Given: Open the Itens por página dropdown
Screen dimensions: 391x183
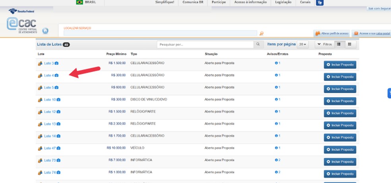Looking at the screenshot, I should [303, 45].
